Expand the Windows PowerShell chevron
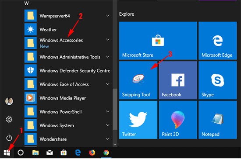Image resolution: width=241 pixels, height=159 pixels. 108,111
